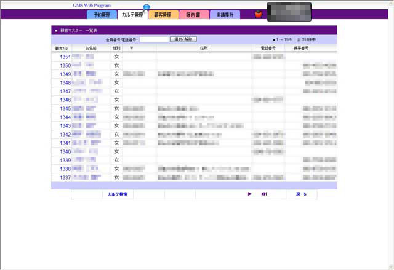Open customer number 1351
The image size is (394, 270).
(65, 57)
